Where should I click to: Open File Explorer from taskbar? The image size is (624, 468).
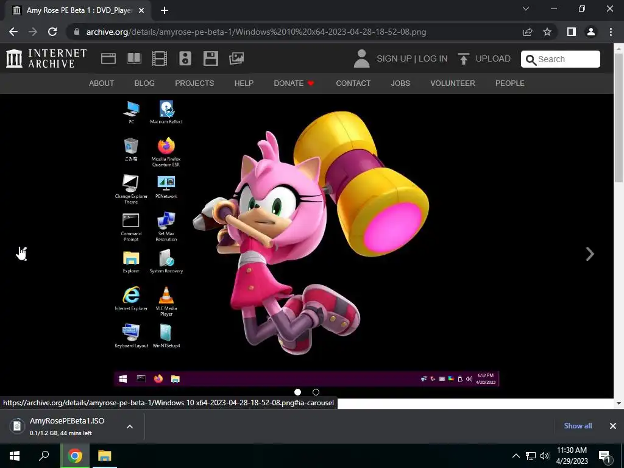105,456
